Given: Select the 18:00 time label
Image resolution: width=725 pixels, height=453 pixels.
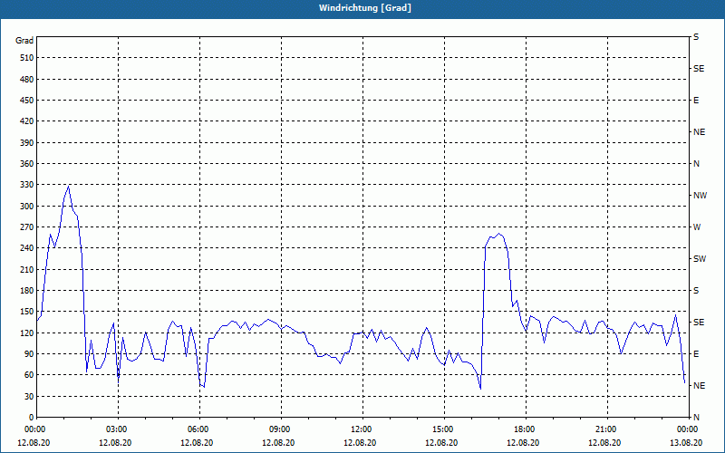Looking at the screenshot, I should click(526, 429).
